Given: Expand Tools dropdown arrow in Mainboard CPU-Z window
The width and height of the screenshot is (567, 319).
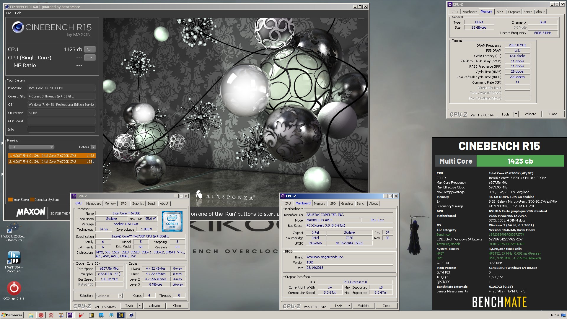Looking at the screenshot, I should [349, 306].
